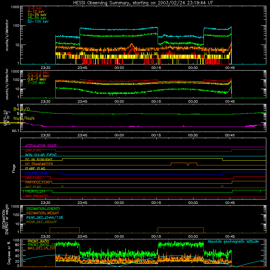This screenshot has height=270, width=270.
Task: Click 00:15 tick label under Flags panel
Action: [156, 203]
